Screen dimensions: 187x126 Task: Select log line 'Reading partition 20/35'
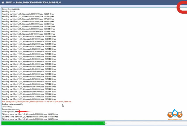coord(29,62)
